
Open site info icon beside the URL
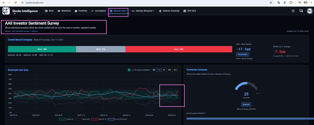(x=23, y=2)
